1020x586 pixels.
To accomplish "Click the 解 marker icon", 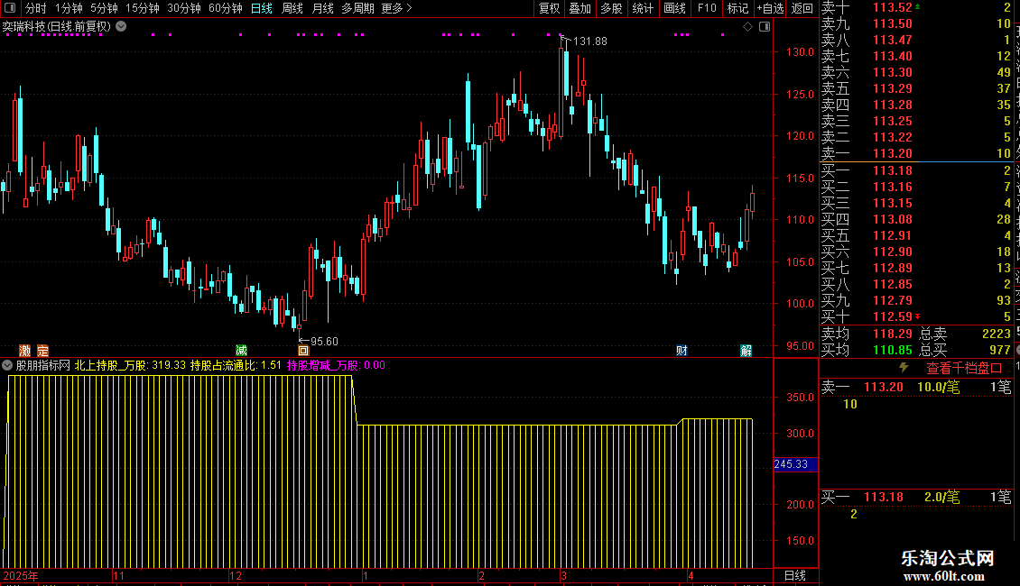I will [x=746, y=350].
